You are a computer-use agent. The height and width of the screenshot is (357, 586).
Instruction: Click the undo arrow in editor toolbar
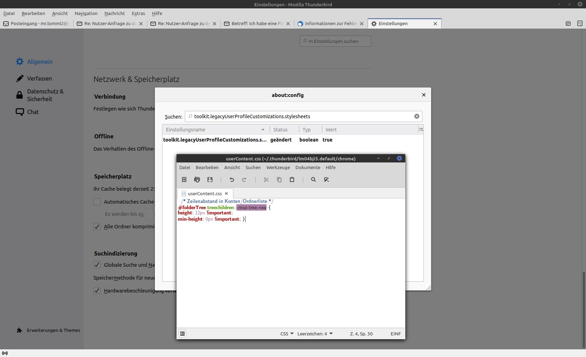click(x=232, y=180)
